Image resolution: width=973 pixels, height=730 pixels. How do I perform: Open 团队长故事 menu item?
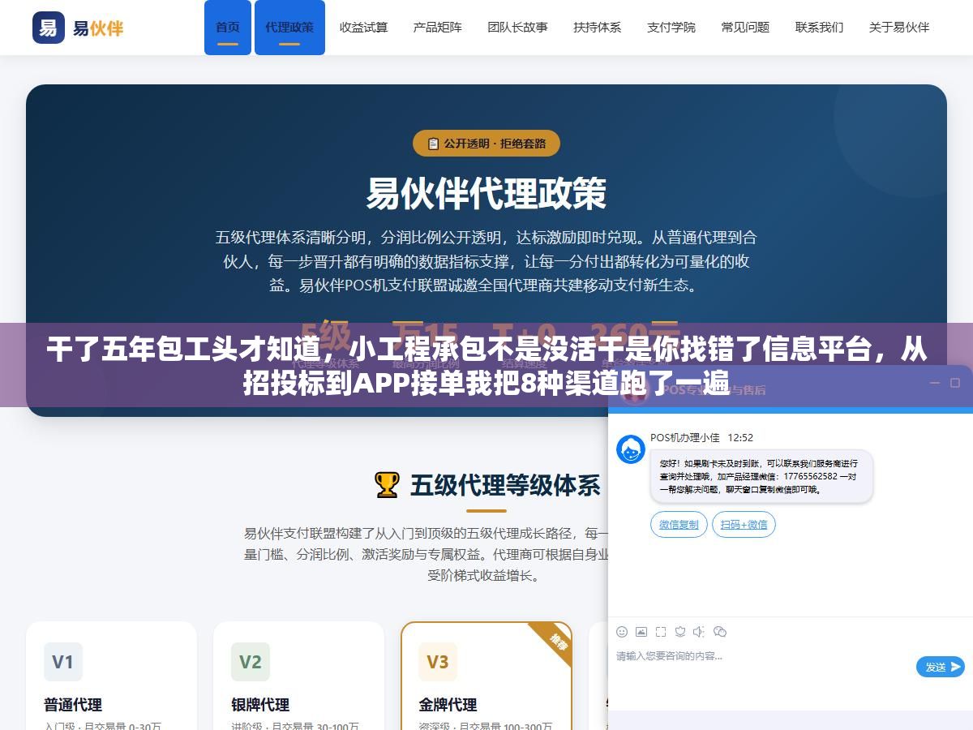[x=517, y=28]
